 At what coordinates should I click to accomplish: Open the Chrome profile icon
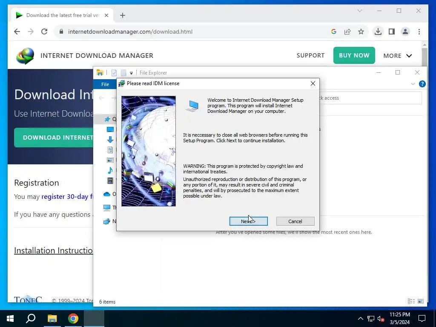(405, 32)
